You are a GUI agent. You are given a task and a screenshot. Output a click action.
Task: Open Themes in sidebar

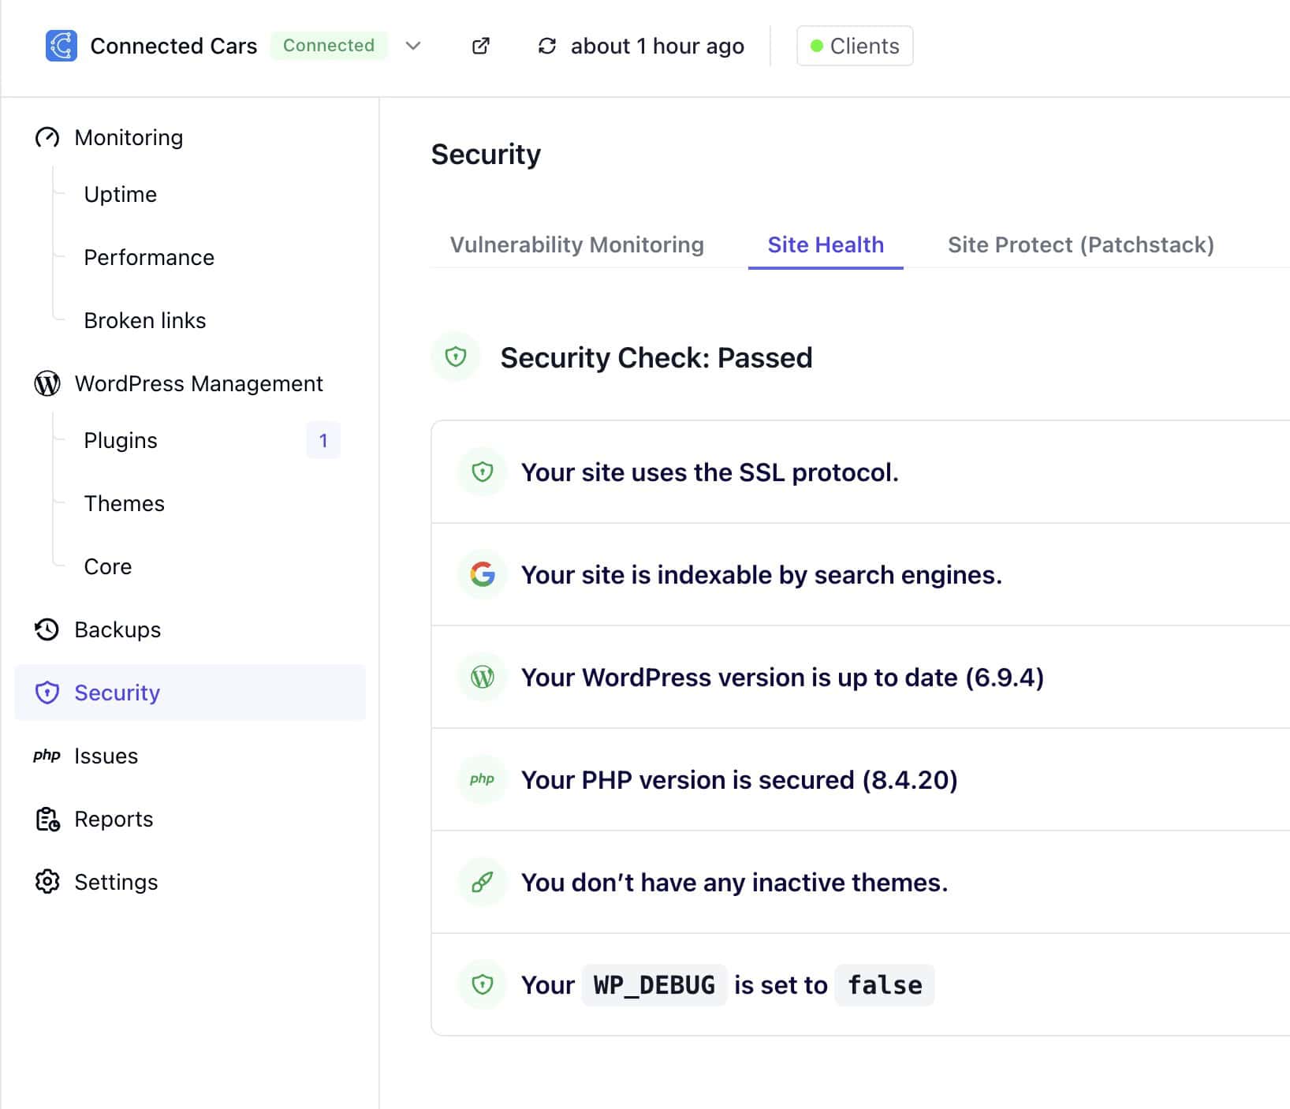click(x=125, y=503)
